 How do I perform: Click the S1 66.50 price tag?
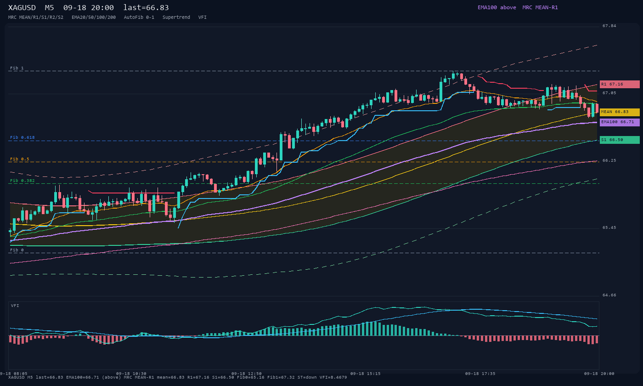point(620,140)
